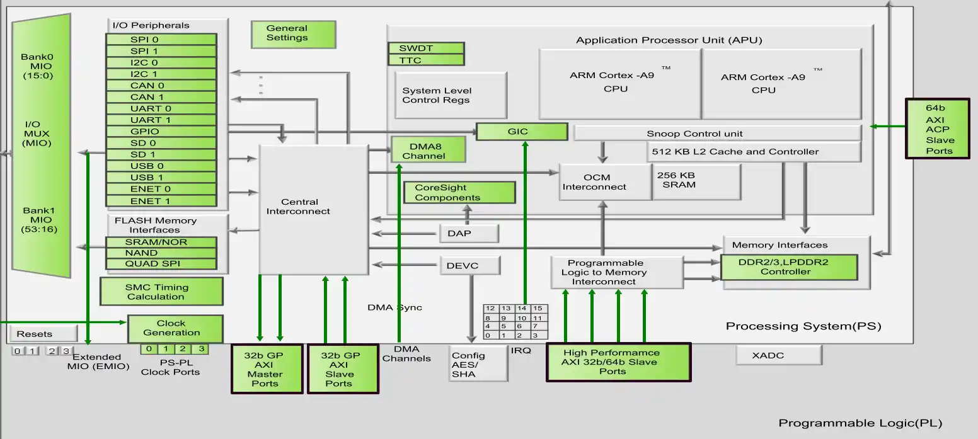Screen dimensions: 978x439
Task: Open 32b GP AXI Master Ports
Action: 267,368
